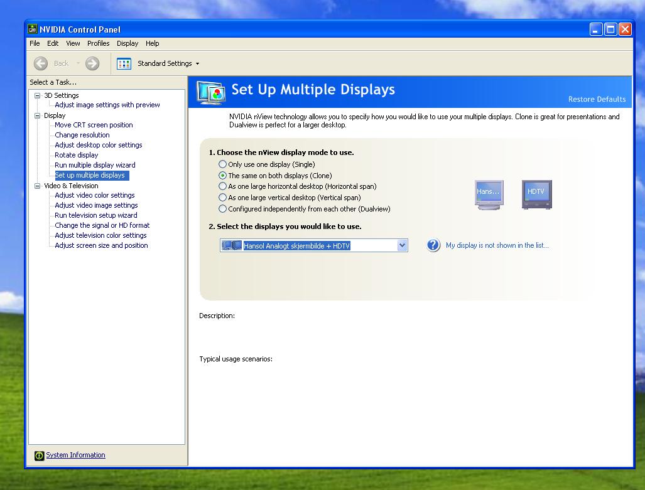
Task: Click My display is not shown link
Action: point(497,245)
